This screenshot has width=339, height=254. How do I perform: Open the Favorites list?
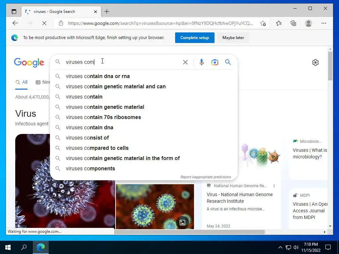point(279,23)
